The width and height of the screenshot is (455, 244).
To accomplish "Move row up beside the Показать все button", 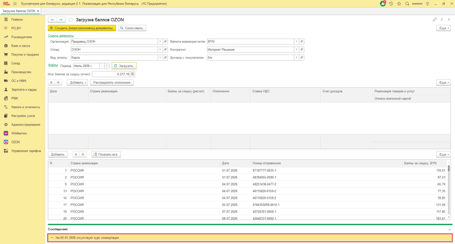I will coord(76,154).
